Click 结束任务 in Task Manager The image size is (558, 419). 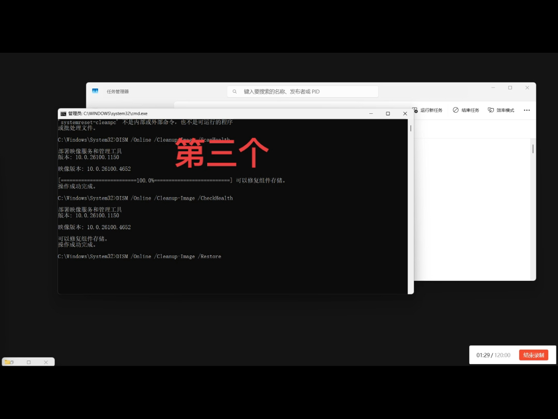(x=466, y=110)
